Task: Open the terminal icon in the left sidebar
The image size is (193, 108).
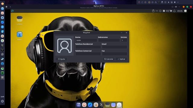Action: click(x=2, y=45)
